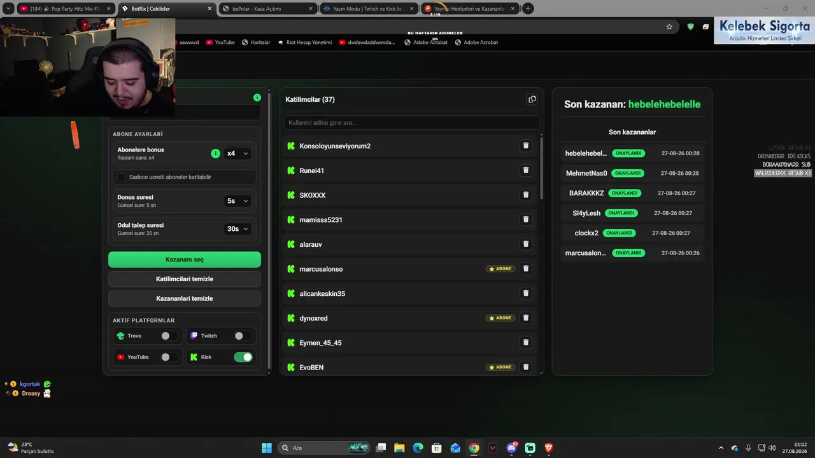Screen dimensions: 815x458
Task: Open the Windows Start menu
Action: [267, 448]
